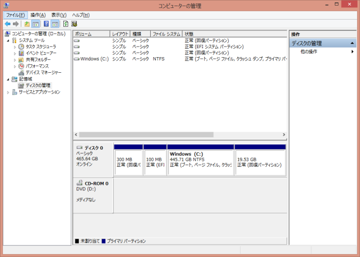Select デバイス マネージャー in the tree
Screen dimensions: 360x257
point(43,72)
